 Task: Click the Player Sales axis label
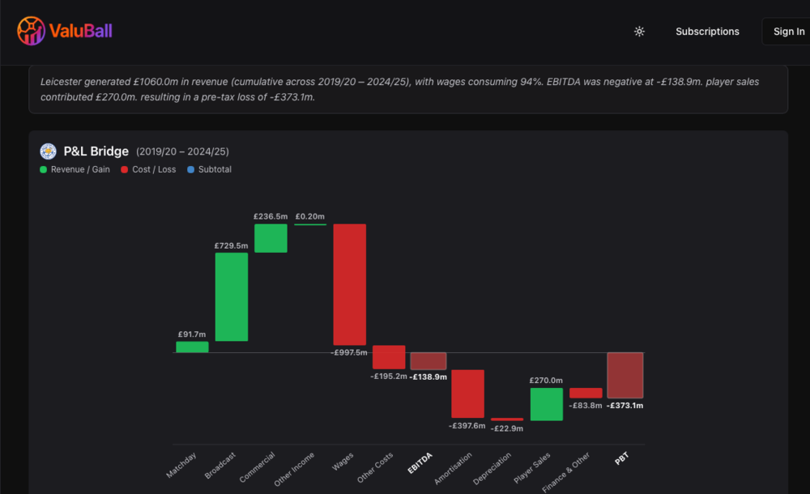[532, 467]
